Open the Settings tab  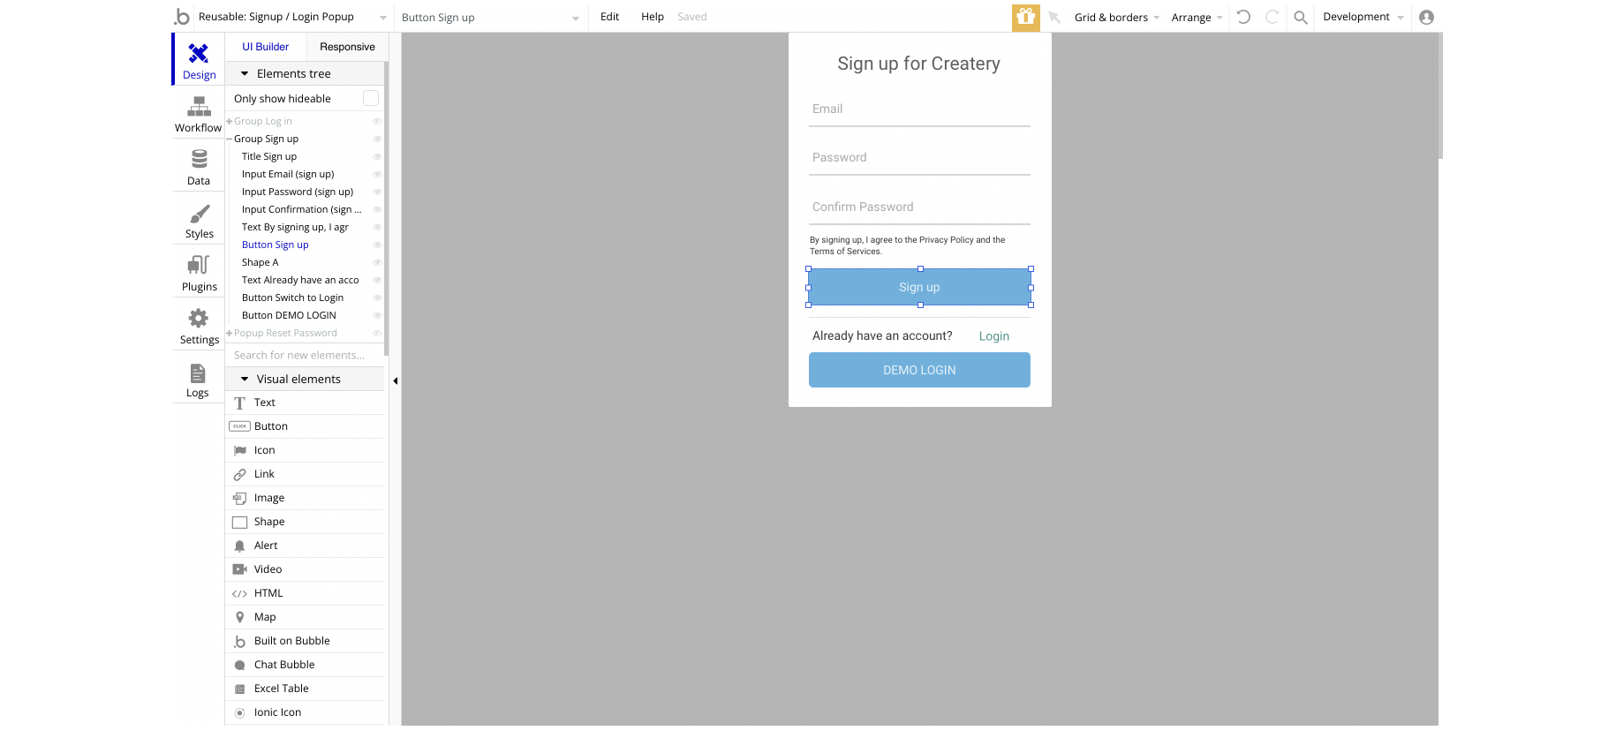click(x=199, y=326)
